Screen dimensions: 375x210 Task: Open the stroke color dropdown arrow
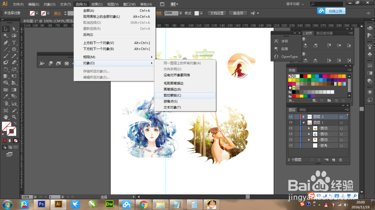pyautogui.click(x=48, y=13)
